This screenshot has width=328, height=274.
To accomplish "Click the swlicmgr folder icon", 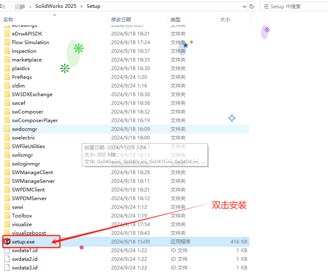I will click(7, 155).
